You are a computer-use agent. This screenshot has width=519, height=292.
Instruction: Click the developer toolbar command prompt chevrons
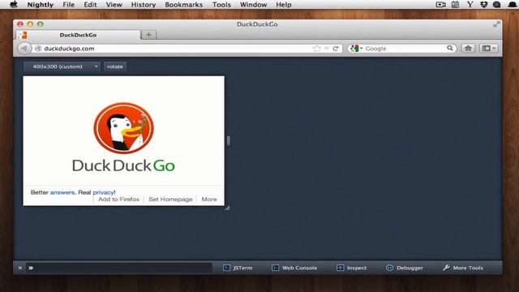tap(31, 268)
